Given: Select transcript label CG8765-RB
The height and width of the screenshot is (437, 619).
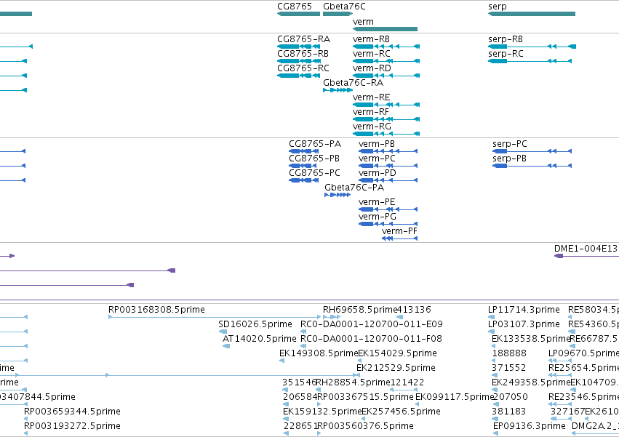Looking at the screenshot, I should [x=303, y=54].
